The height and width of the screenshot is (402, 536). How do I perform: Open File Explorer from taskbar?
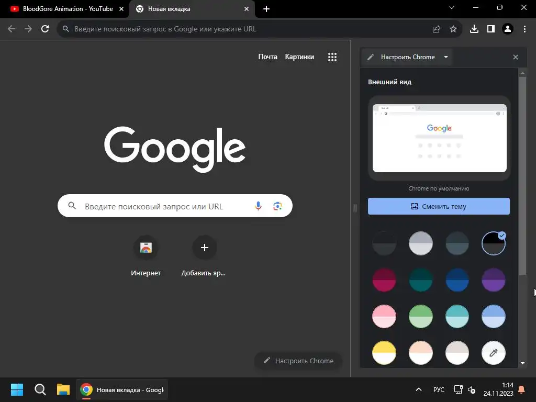click(63, 389)
